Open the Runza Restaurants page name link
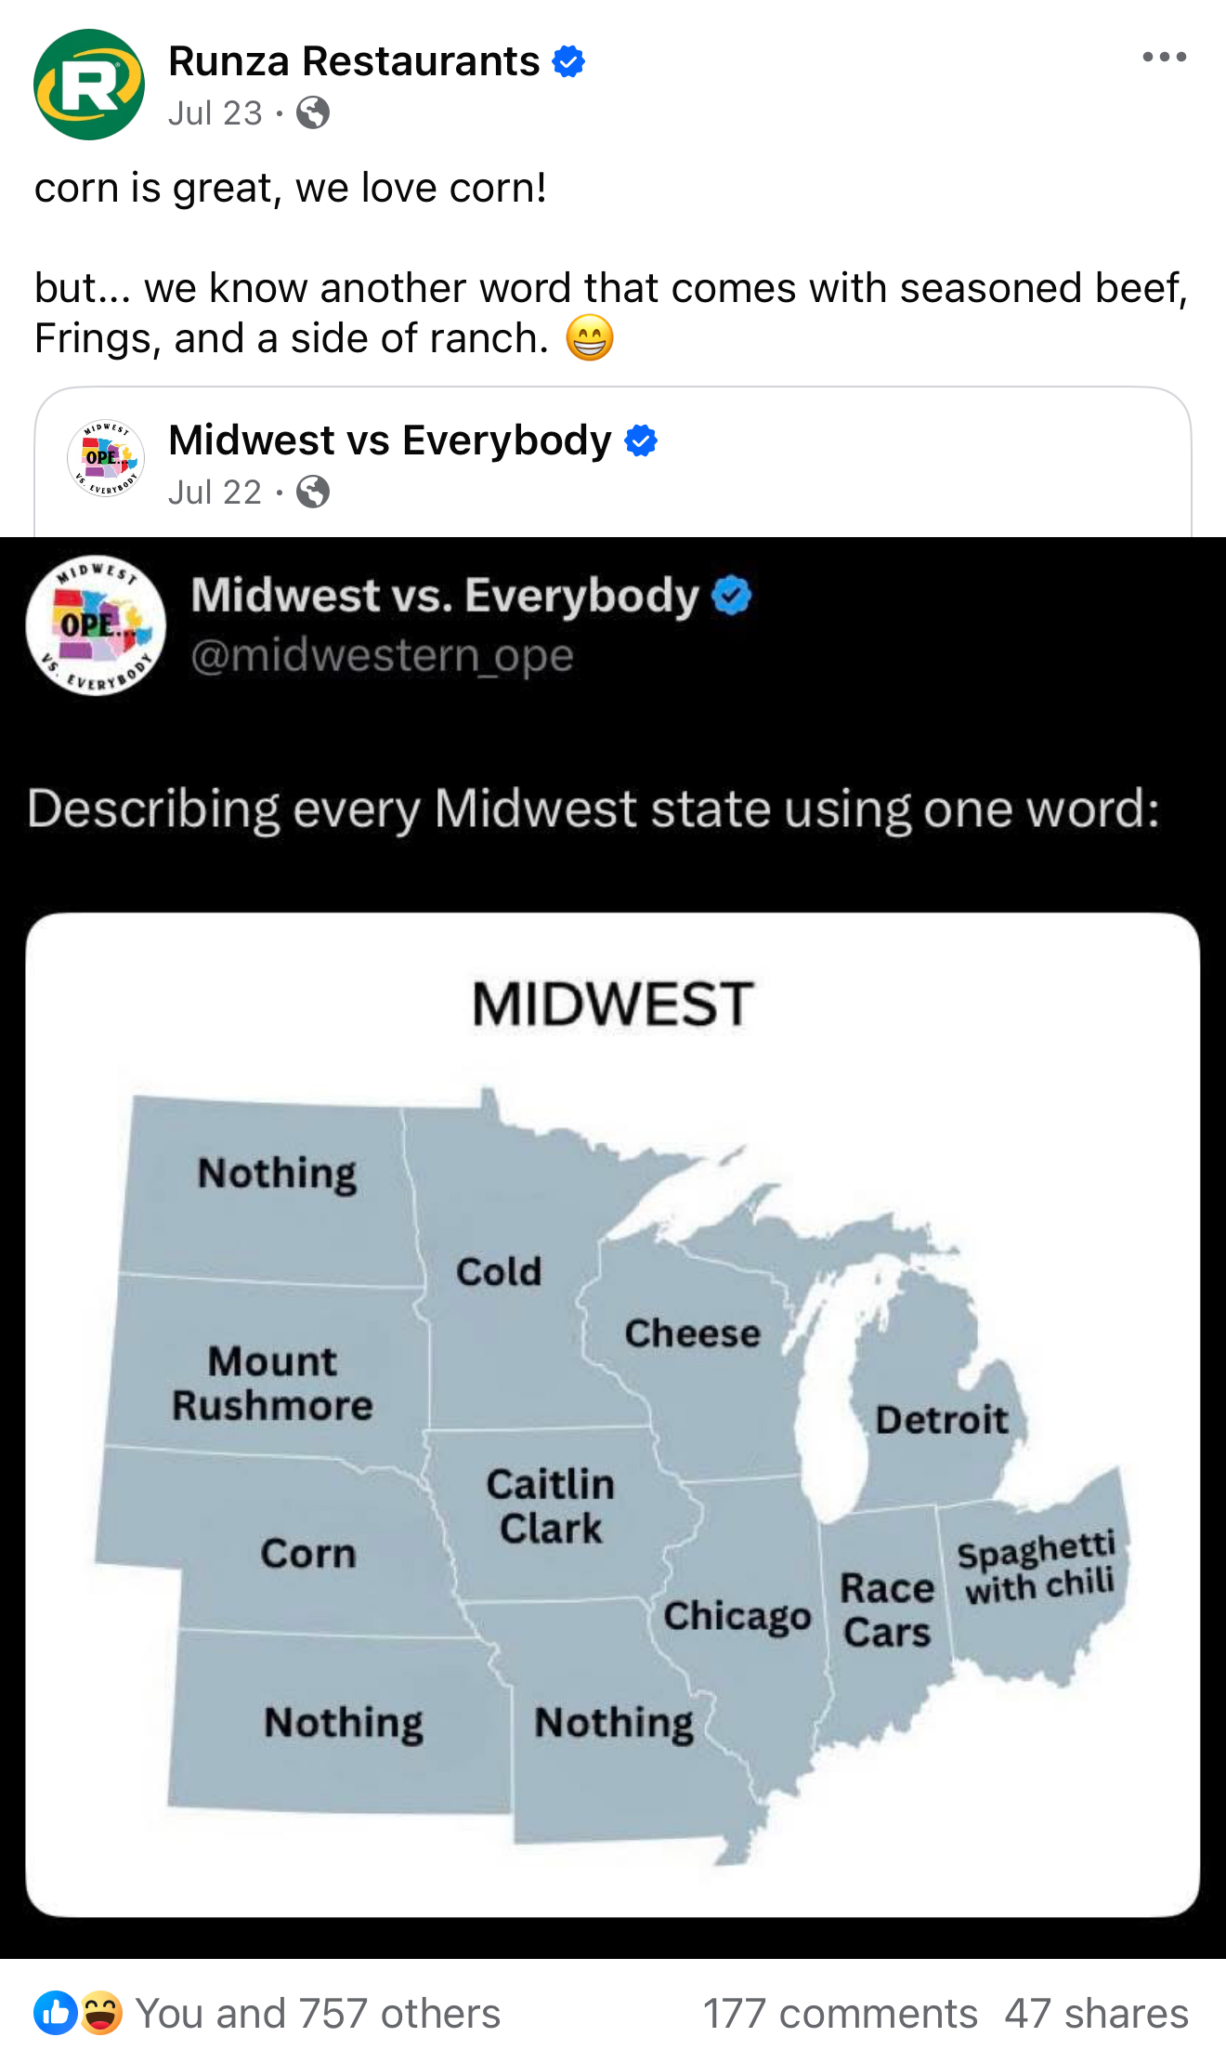 pyautogui.click(x=354, y=61)
